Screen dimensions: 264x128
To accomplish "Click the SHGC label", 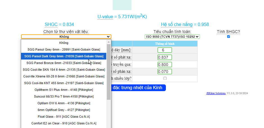I will coord(51,25).
